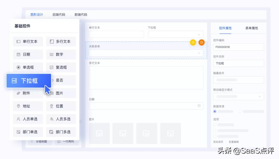Select the first 数据来源 radio option
The width and height of the screenshot is (279, 159).
click(x=215, y=111)
